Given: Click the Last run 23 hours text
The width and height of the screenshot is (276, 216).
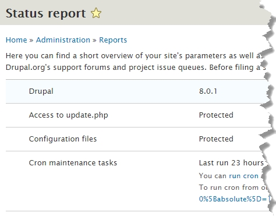Looking at the screenshot, I should [x=232, y=163].
